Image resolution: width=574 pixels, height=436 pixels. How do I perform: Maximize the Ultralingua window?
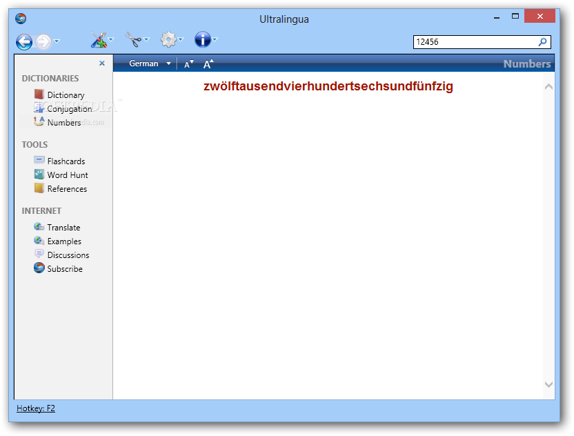coord(515,16)
